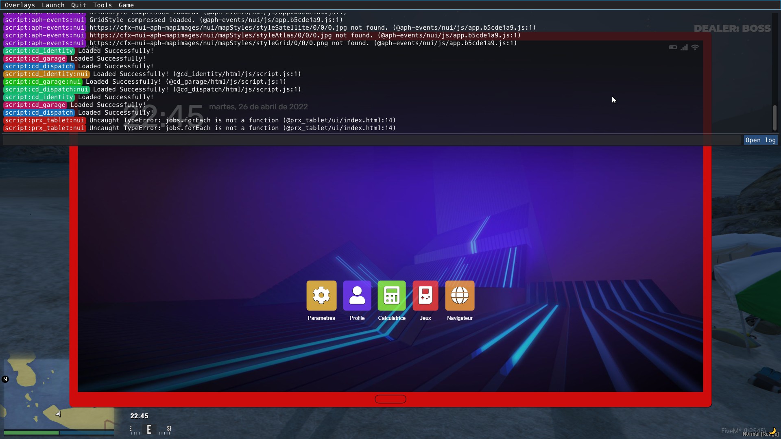
Task: Click the tablet battery indicator icon
Action: tap(673, 48)
